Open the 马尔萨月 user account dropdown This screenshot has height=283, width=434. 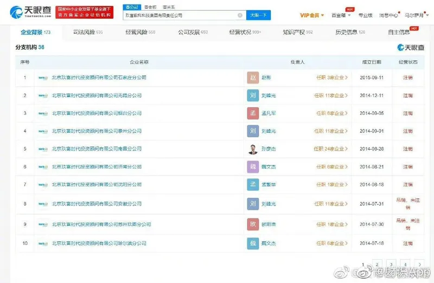417,15
